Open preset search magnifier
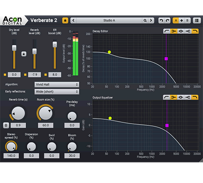Image resolution: width=203 pixels, height=183 pixels. (145, 20)
